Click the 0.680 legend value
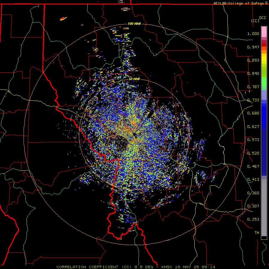Viewport: 269px width, 269px height. tap(253, 113)
